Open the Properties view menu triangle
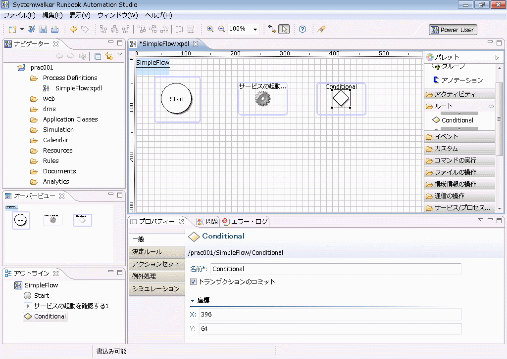 click(481, 220)
